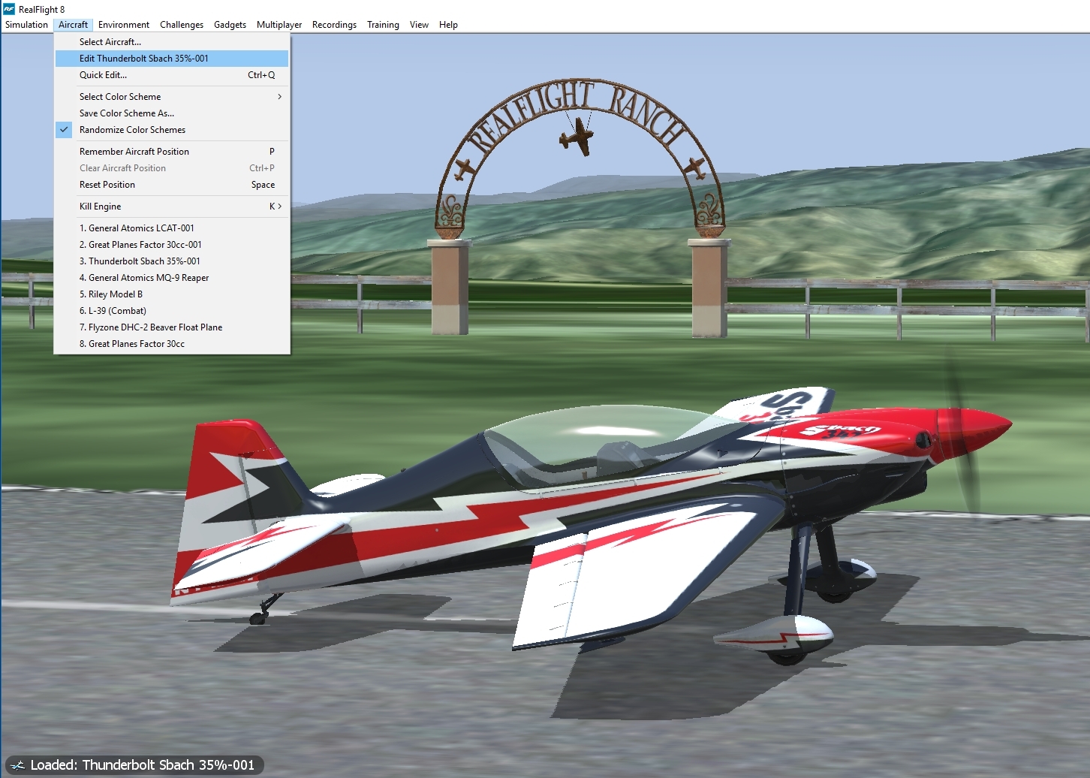The image size is (1090, 778).
Task: Choose Select Aircraft... from the menu
Action: 172,42
